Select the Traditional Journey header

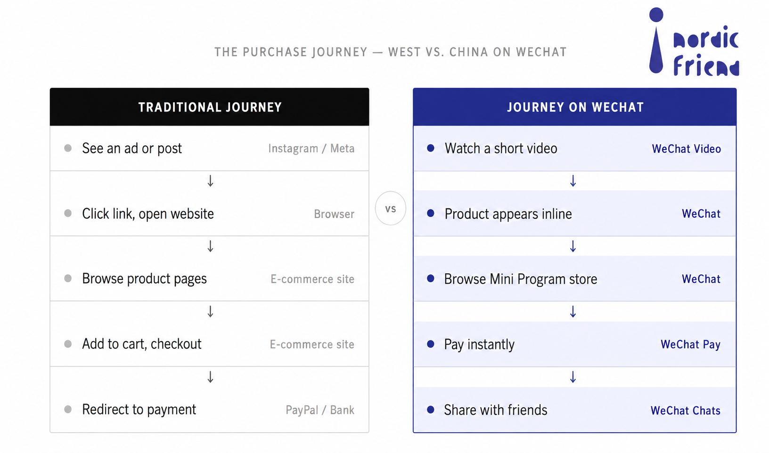pyautogui.click(x=210, y=107)
